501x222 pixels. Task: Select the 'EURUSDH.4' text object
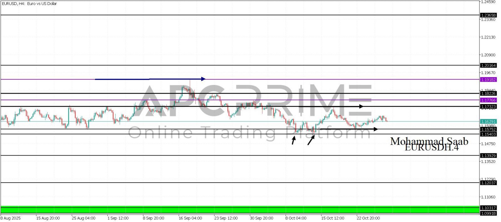[431, 148]
